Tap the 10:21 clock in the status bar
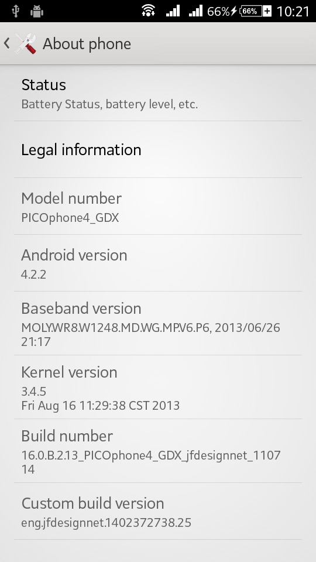Screen dimensions: 316x562 pos(293,12)
